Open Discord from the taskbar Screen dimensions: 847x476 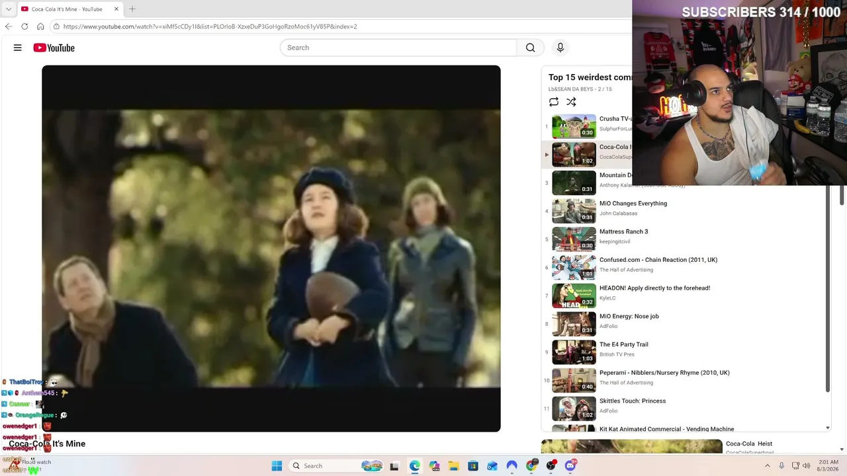pyautogui.click(x=570, y=466)
